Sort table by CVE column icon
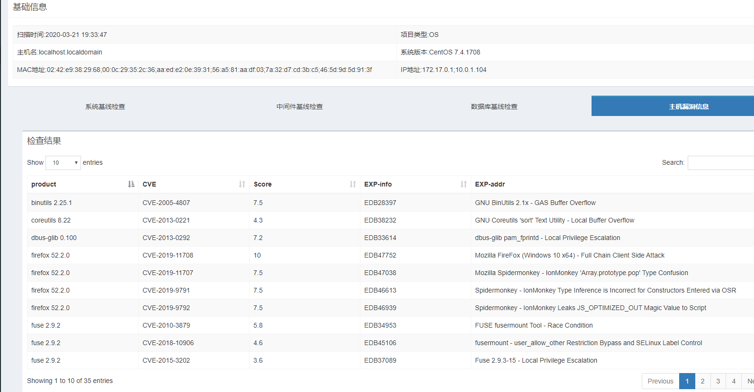The height and width of the screenshot is (392, 754). (x=242, y=184)
